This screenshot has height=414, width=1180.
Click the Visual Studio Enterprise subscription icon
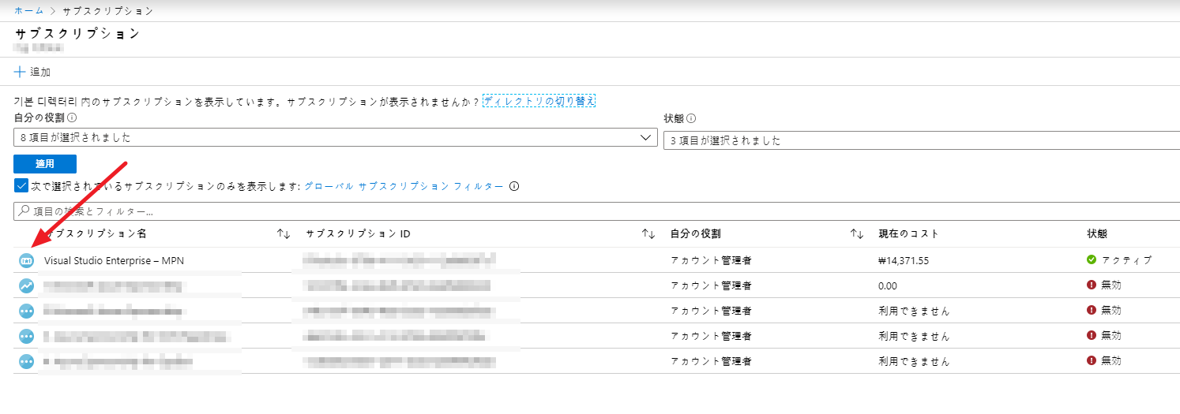coord(26,260)
